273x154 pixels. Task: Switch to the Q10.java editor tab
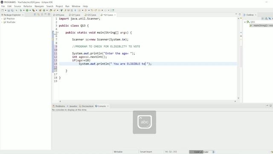tap(59, 15)
